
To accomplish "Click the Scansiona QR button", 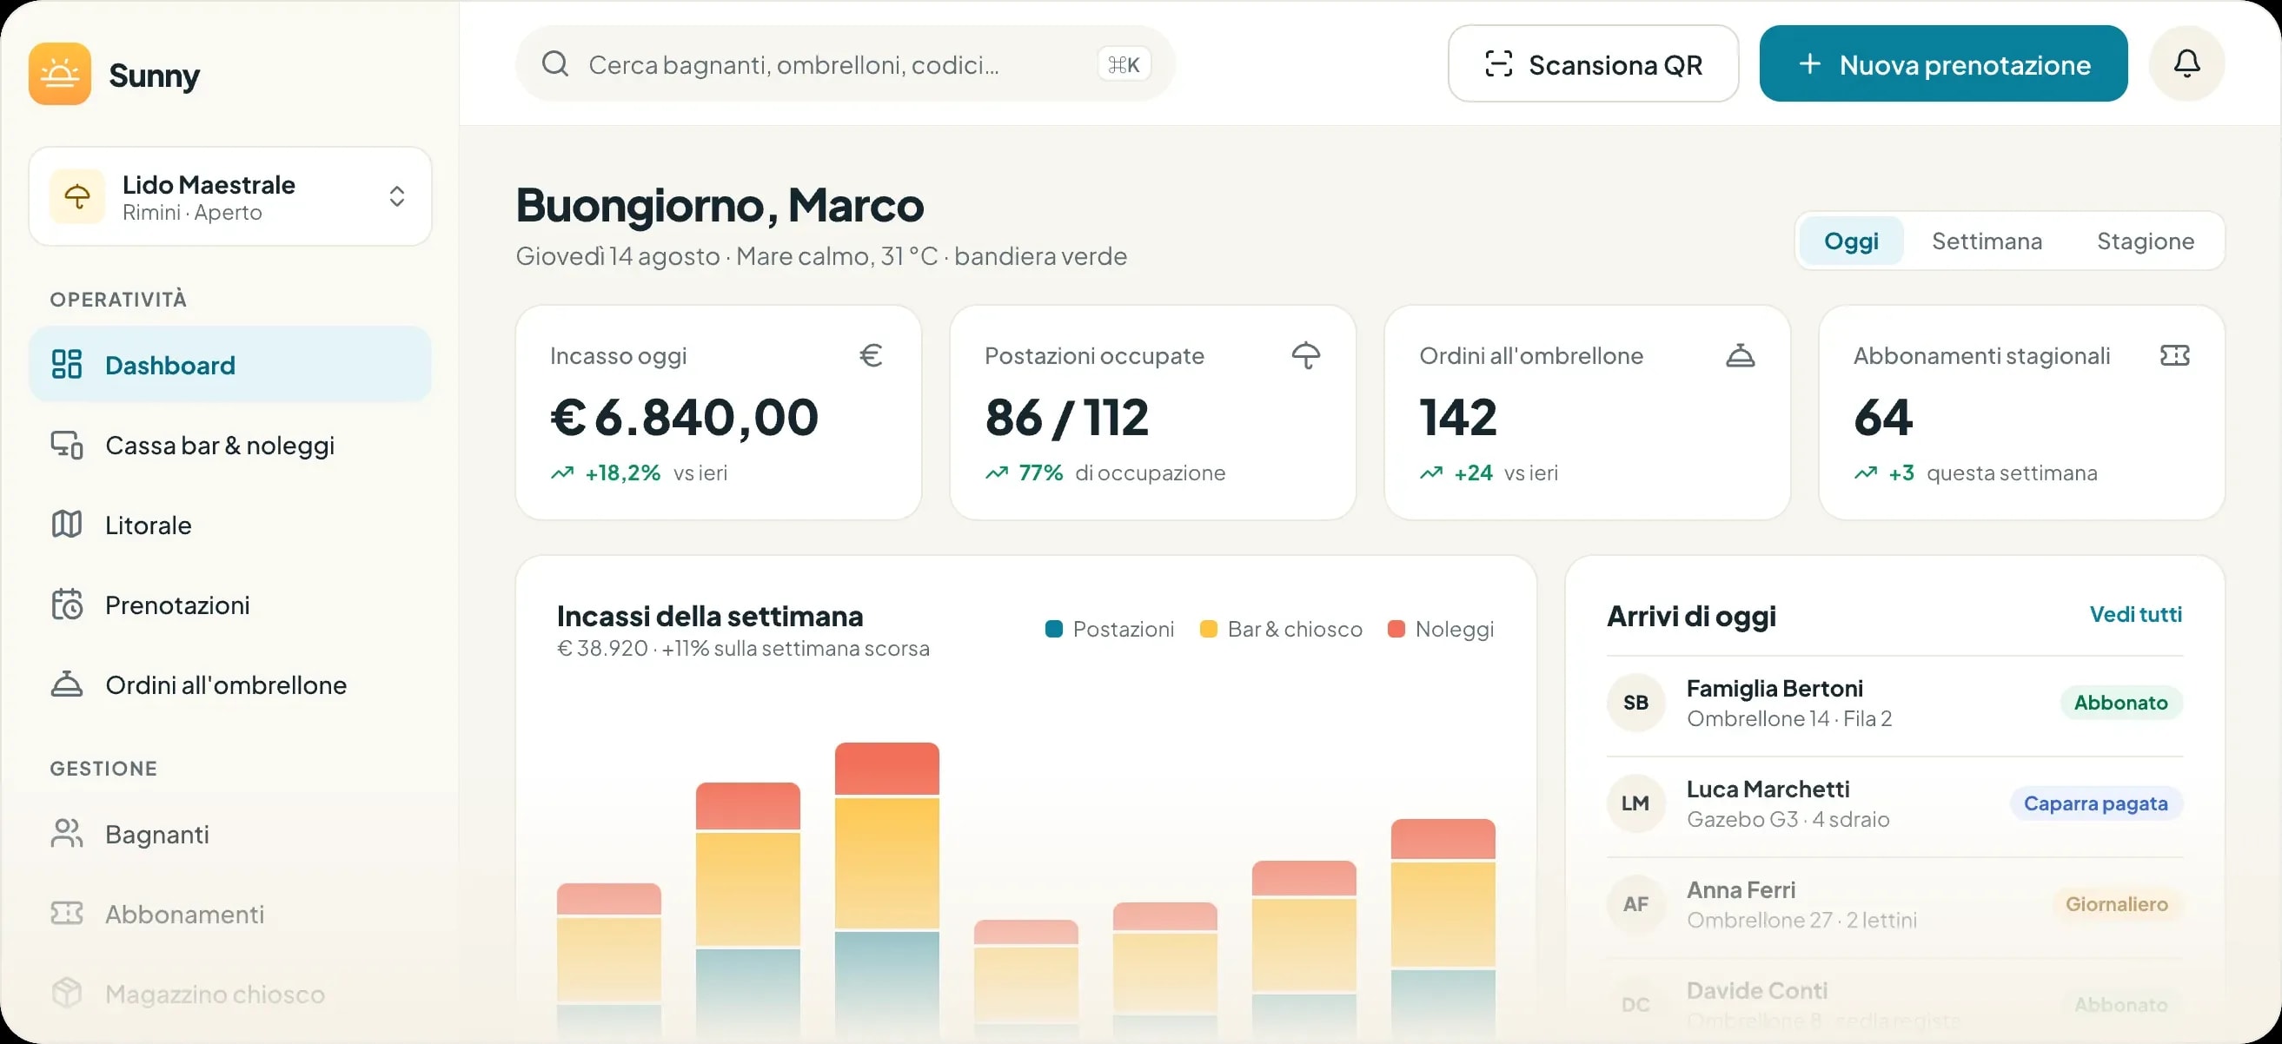I will point(1593,63).
